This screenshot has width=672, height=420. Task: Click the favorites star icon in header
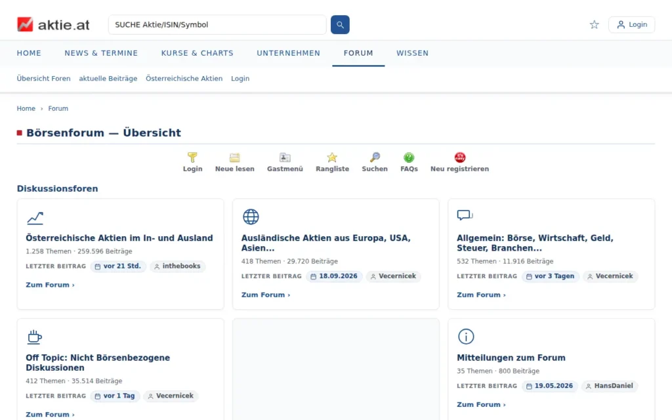tap(594, 24)
